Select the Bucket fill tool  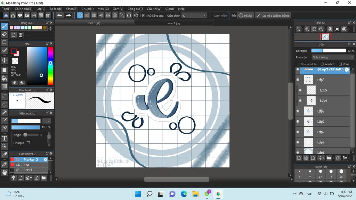coord(4,78)
